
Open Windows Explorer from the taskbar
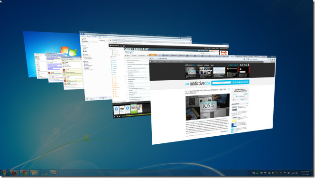pos(35,173)
